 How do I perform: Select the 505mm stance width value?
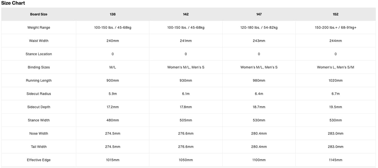pos(186,120)
